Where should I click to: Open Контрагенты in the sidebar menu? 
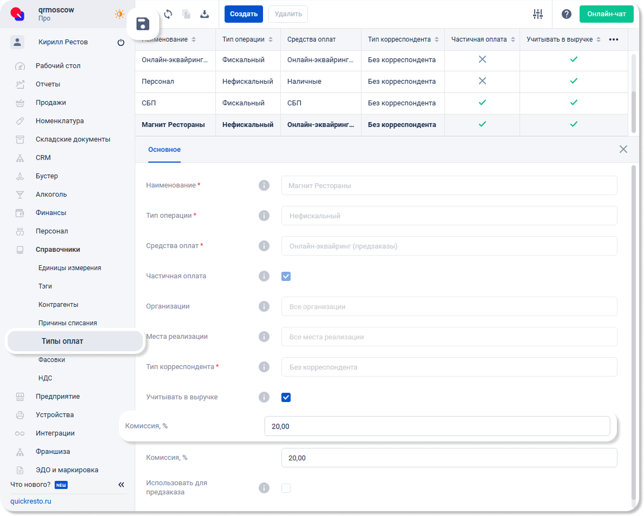pyautogui.click(x=58, y=305)
